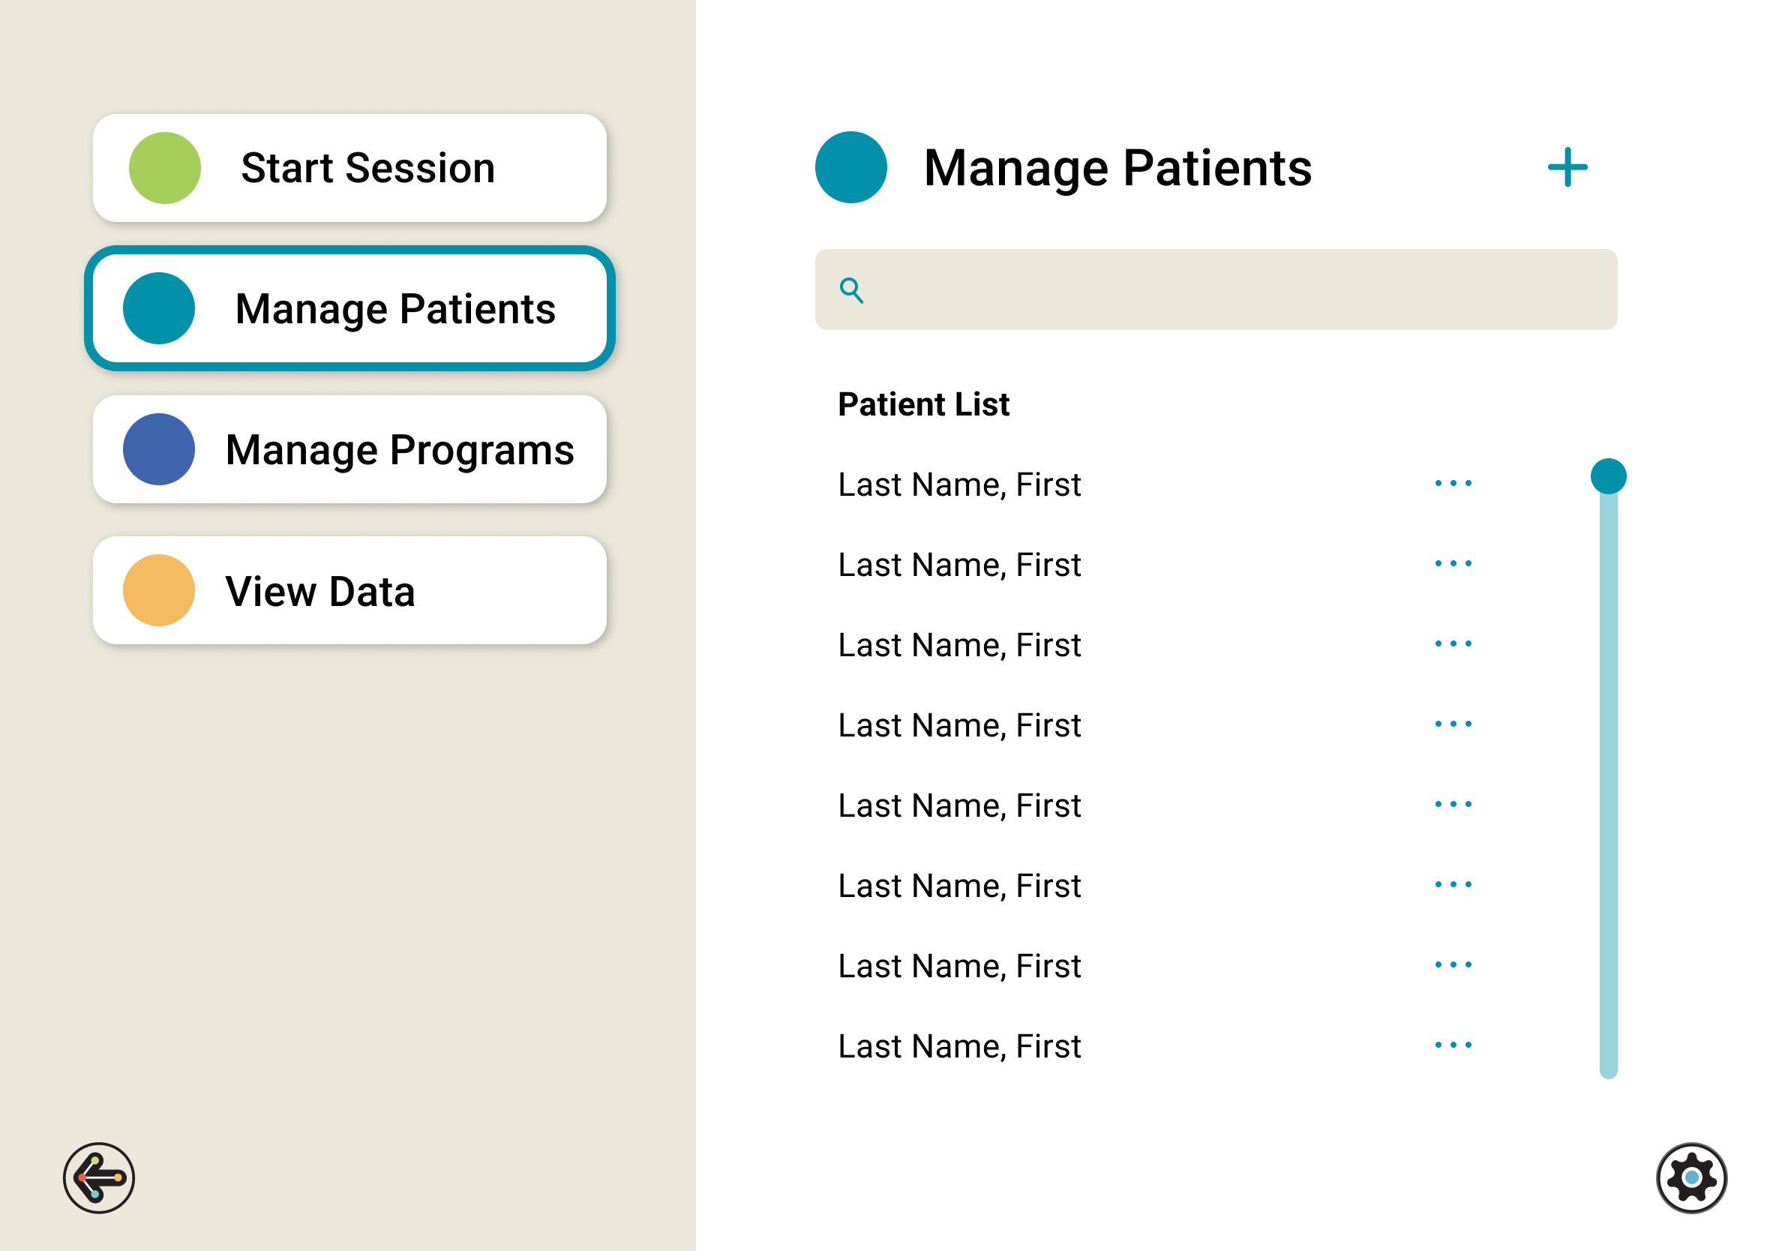
Task: Click the green Start Session circle icon
Action: [x=164, y=168]
